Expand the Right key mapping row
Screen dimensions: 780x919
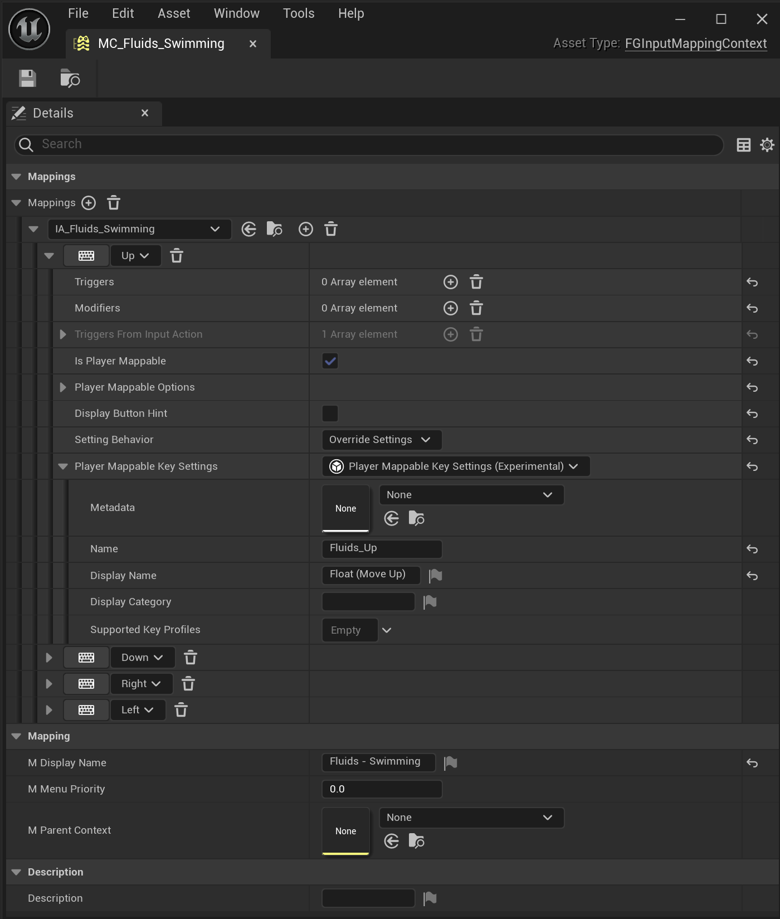pyautogui.click(x=49, y=684)
